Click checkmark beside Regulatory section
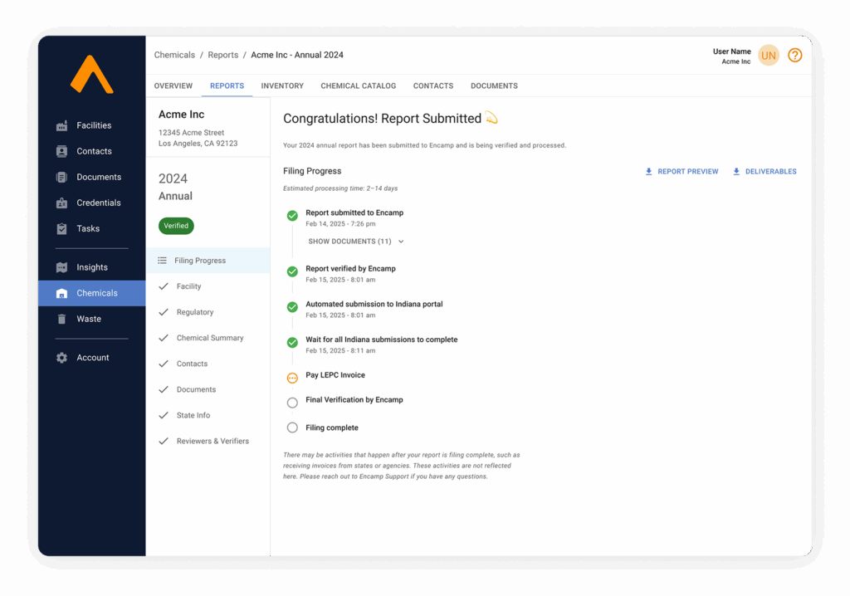850x596 pixels. tap(164, 312)
